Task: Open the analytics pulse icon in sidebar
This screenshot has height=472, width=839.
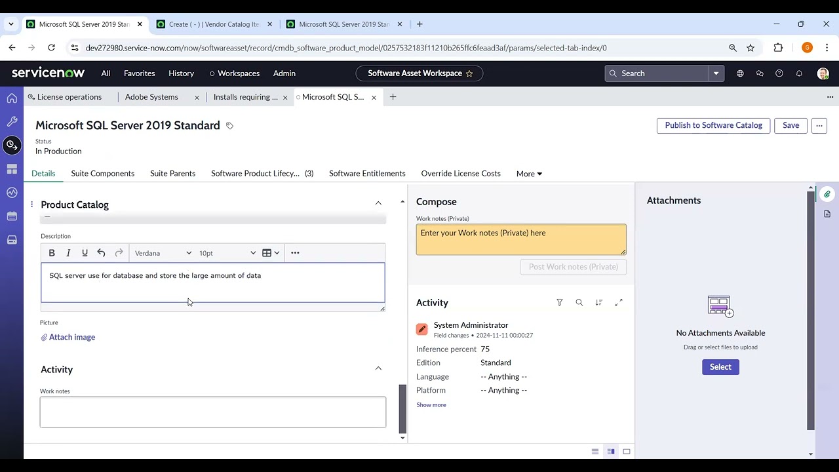Action: pos(12,193)
